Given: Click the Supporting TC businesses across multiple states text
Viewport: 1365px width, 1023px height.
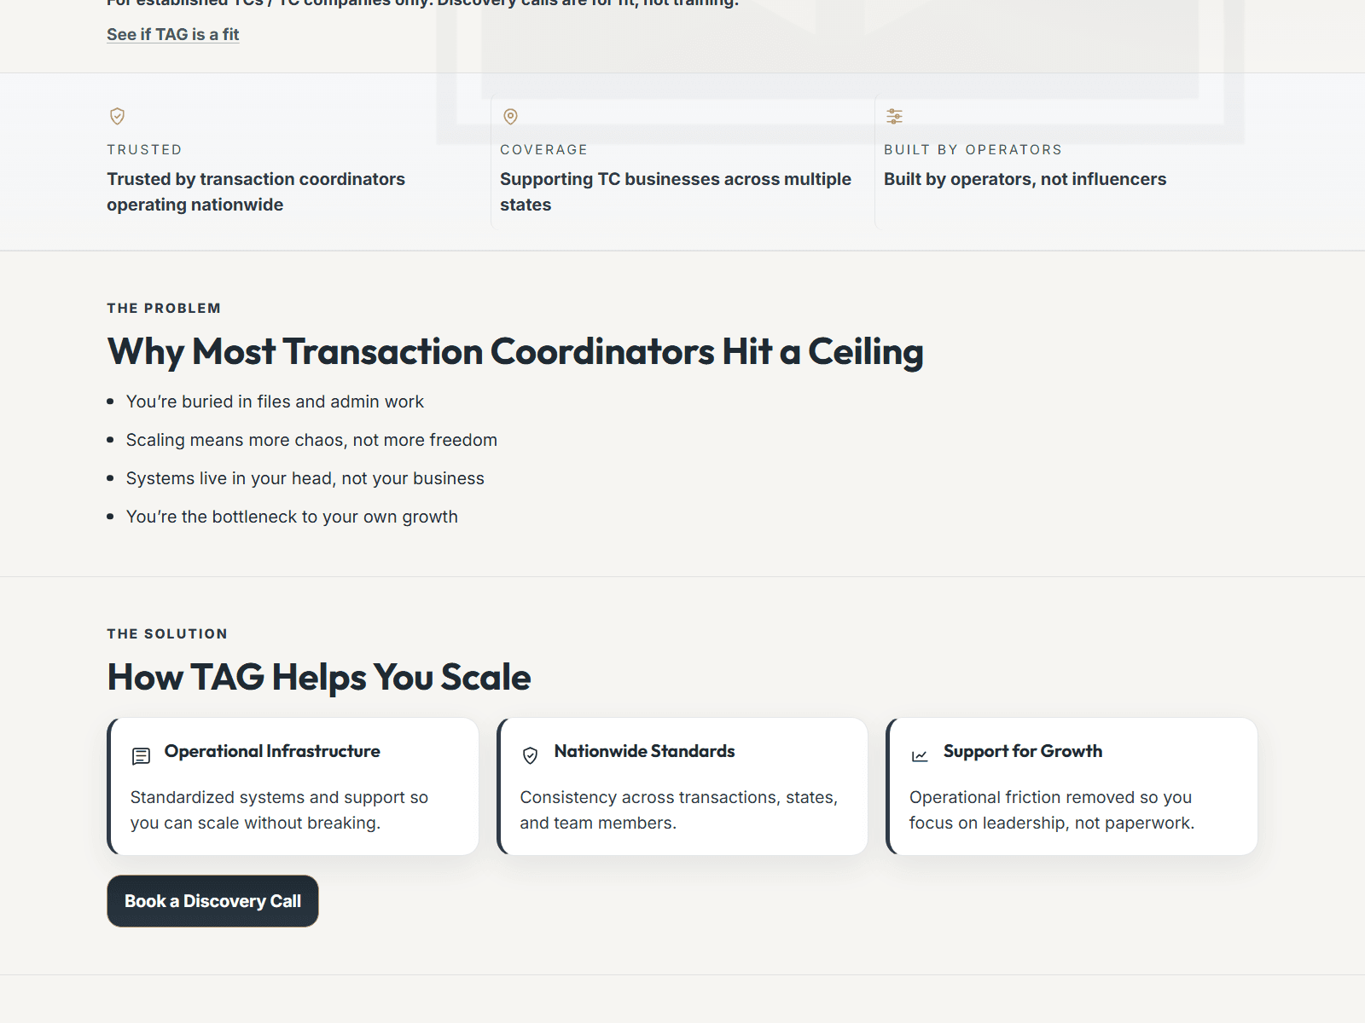Looking at the screenshot, I should [676, 192].
